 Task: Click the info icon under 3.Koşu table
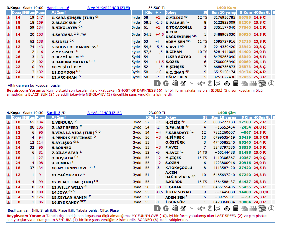(271, 83)
